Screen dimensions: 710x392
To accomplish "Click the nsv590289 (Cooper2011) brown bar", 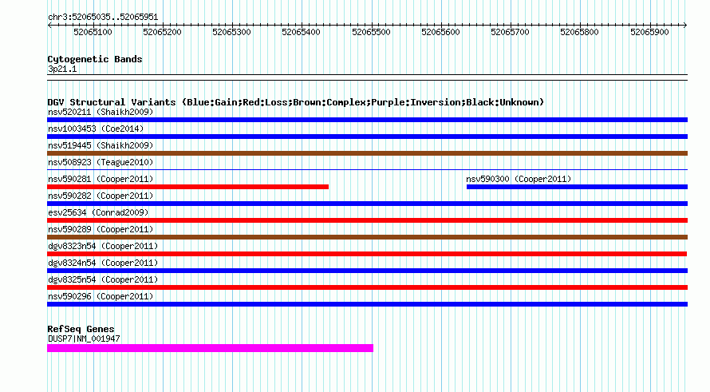I will 367,237.
